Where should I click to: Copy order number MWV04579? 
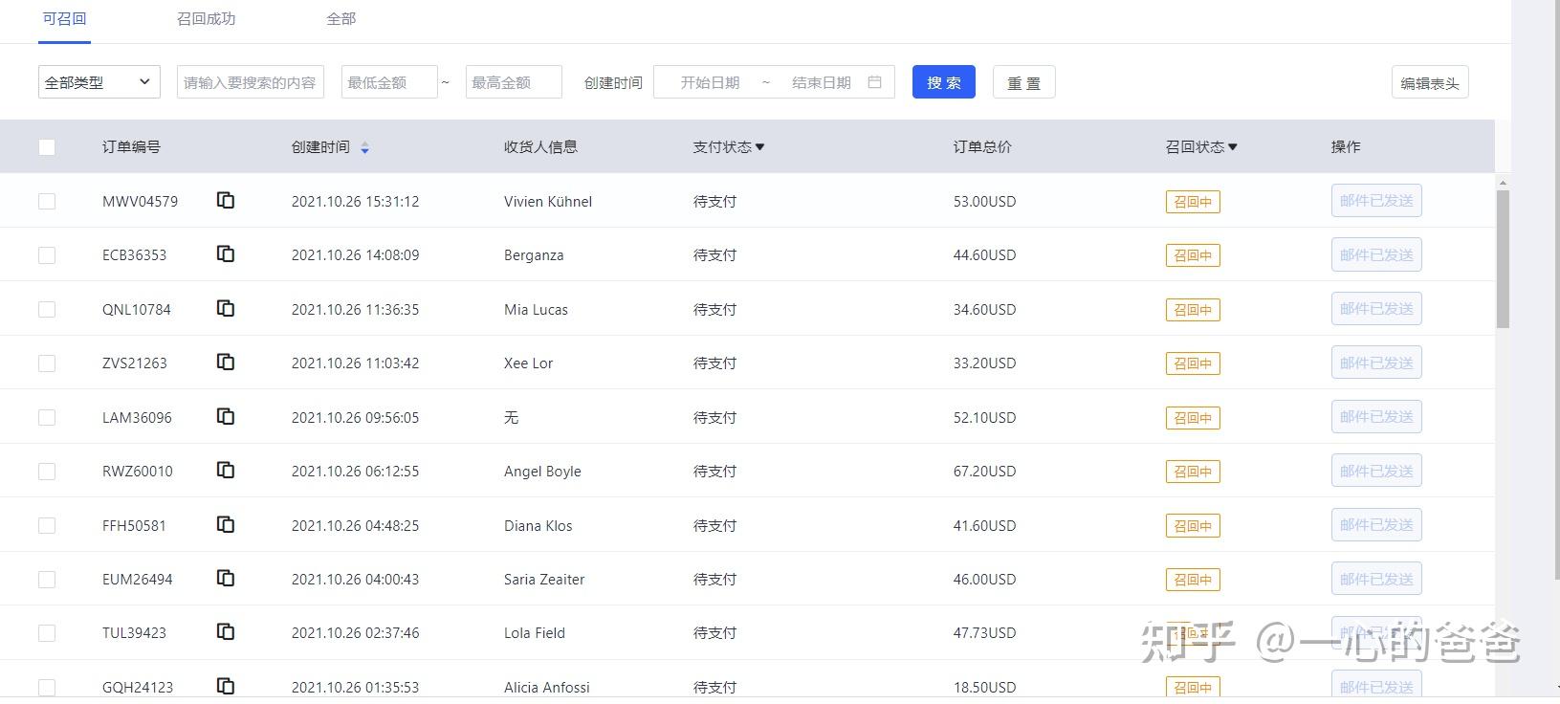click(226, 201)
